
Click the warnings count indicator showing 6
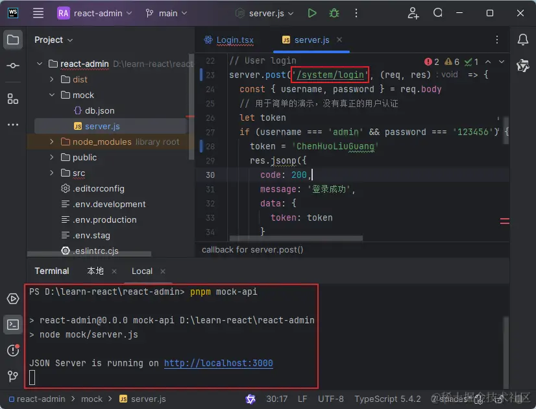(x=452, y=62)
